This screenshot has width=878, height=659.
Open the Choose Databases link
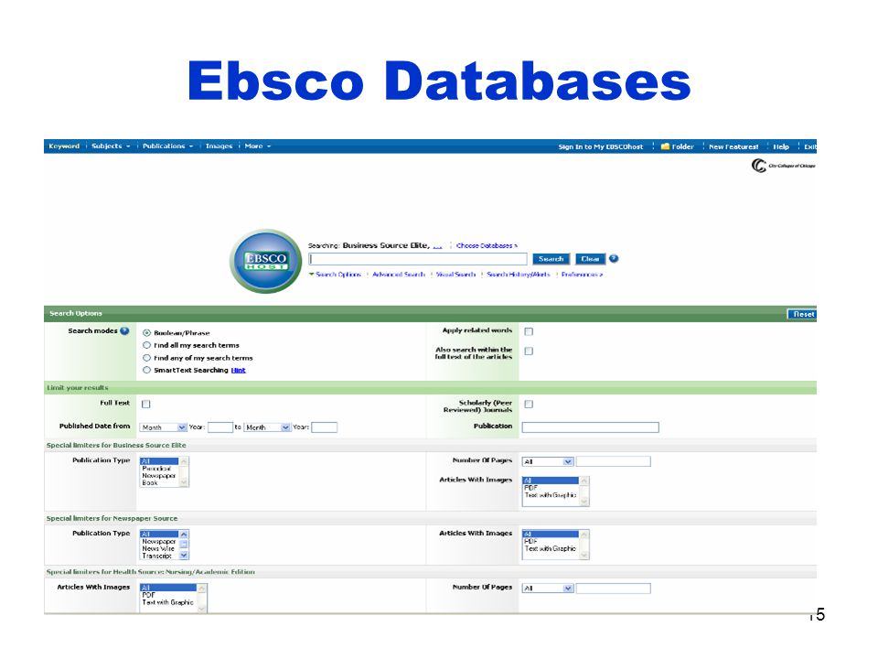coord(487,245)
